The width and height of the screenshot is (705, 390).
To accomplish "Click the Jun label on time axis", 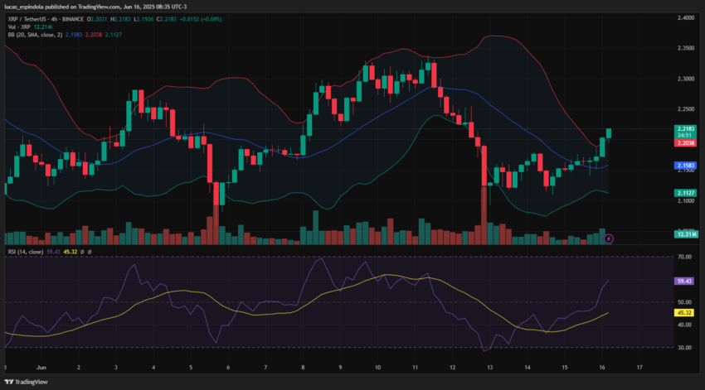I will (40, 366).
